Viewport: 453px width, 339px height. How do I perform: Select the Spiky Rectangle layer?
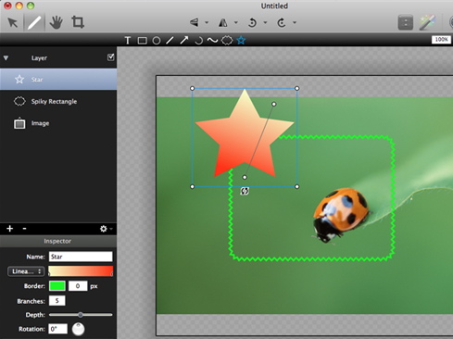58,101
